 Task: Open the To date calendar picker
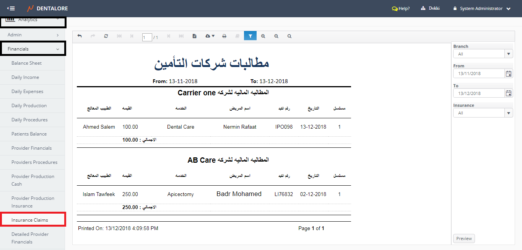coord(509,93)
